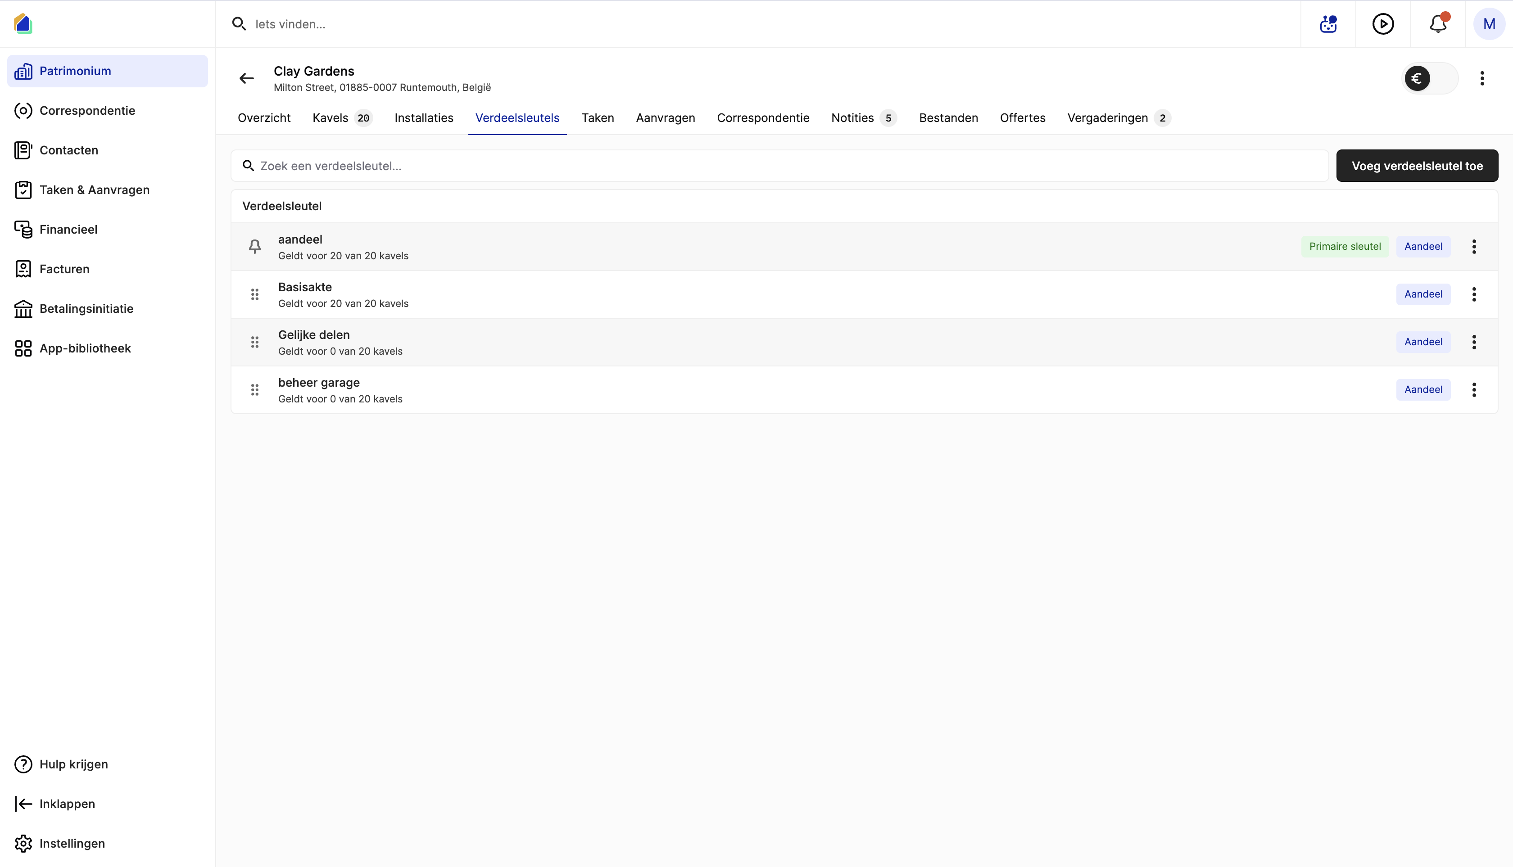Screen dimensions: 1513x867
Task: Switch to Aanvragen tab
Action: [666, 118]
